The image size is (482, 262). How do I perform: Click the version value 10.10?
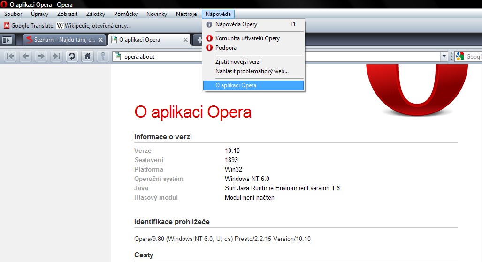click(232, 151)
